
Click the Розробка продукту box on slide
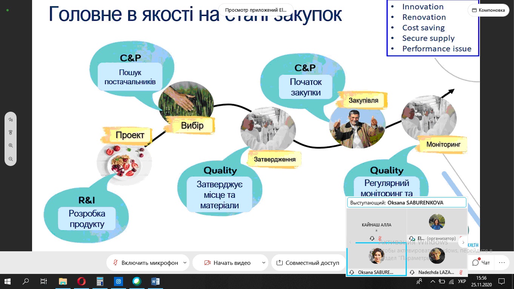tap(87, 219)
